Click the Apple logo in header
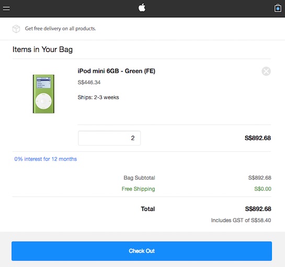285x267 pixels. pyautogui.click(x=142, y=8)
